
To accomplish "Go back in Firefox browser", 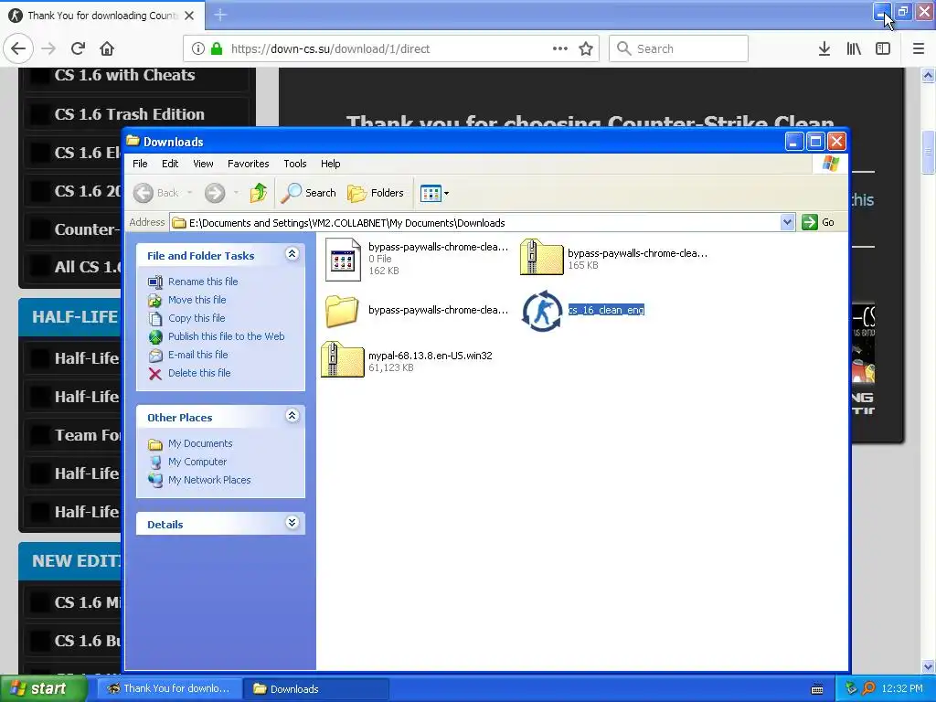I will pyautogui.click(x=18, y=49).
